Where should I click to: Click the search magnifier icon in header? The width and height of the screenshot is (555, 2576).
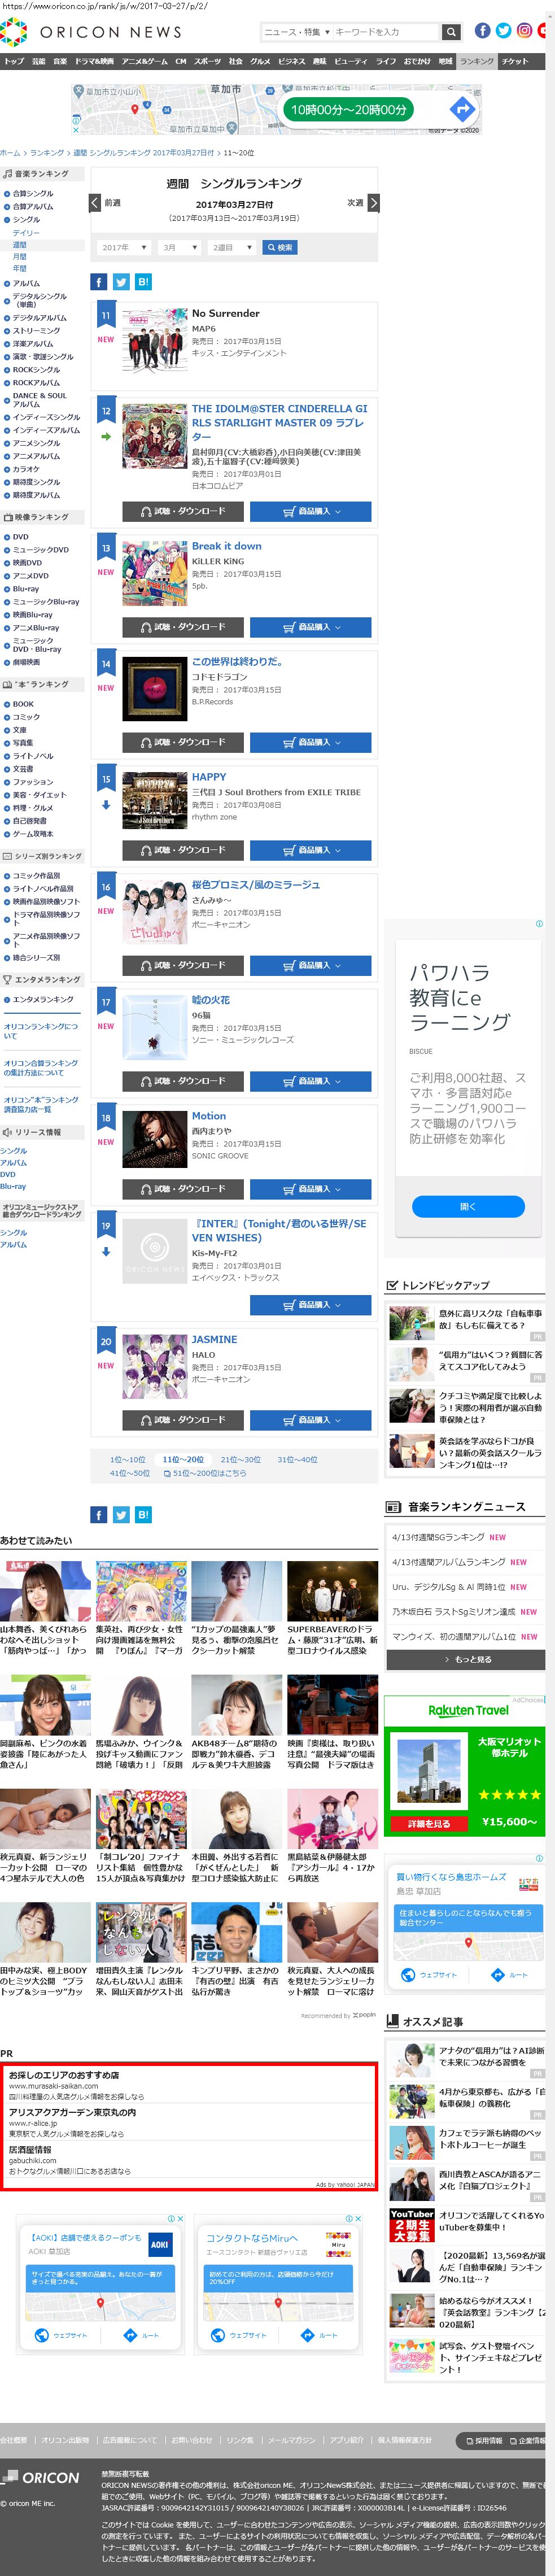point(452,32)
